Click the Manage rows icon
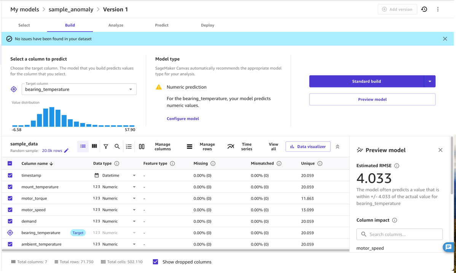This screenshot has height=273, width=456. 189,147
